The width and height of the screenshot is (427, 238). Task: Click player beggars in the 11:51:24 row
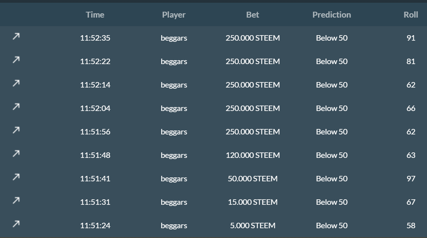click(x=174, y=226)
